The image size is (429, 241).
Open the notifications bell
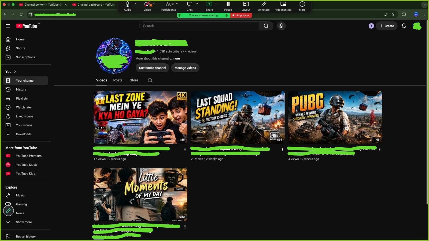[x=404, y=26]
